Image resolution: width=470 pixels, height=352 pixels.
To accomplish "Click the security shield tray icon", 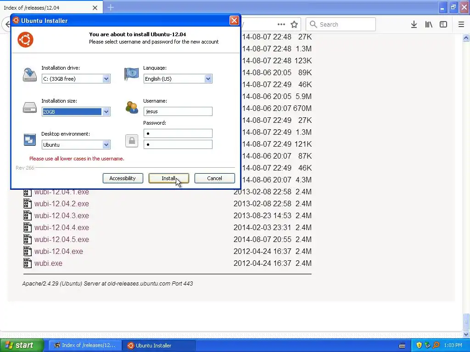I will 420,345.
